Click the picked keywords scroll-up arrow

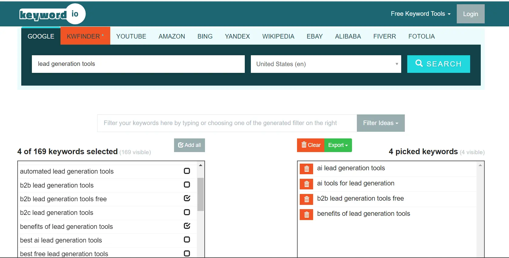[480, 165]
